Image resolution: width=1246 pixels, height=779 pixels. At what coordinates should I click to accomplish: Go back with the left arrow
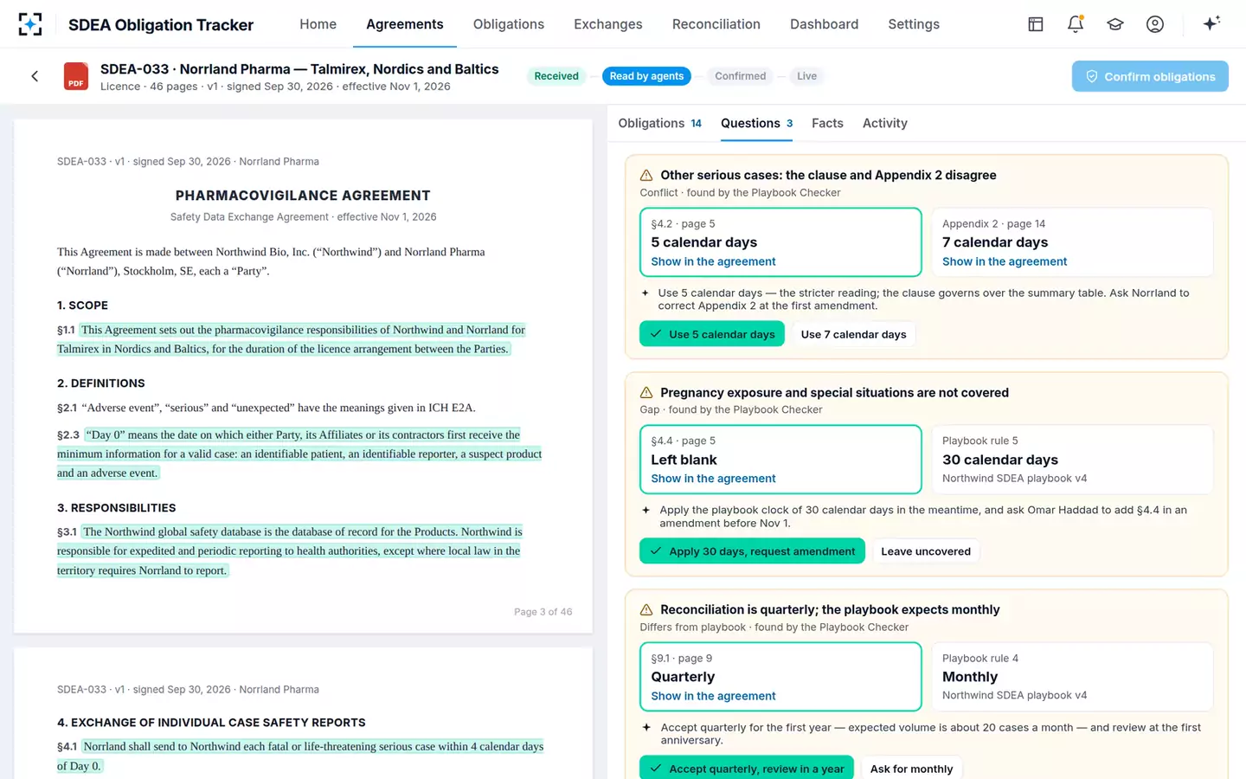pos(35,76)
